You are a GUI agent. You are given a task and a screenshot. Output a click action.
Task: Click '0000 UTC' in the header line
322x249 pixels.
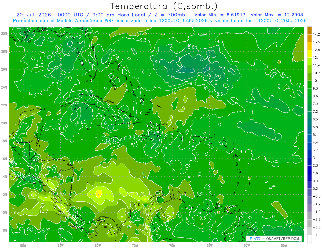point(70,15)
